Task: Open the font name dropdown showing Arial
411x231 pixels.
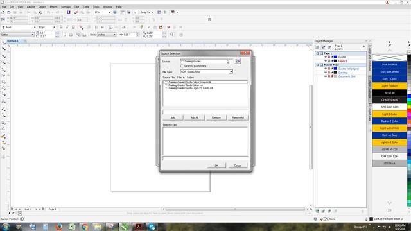Action: point(34,27)
